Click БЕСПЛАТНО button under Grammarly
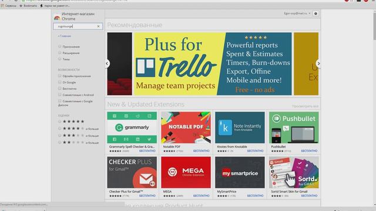The width and height of the screenshot is (376, 211). click(x=147, y=151)
